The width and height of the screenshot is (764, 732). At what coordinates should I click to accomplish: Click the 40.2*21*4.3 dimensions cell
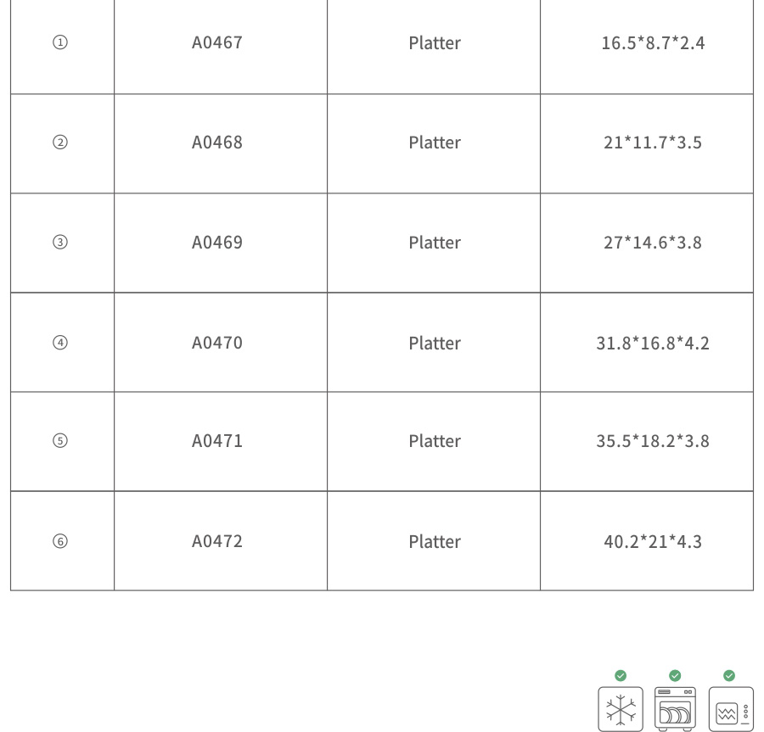click(x=653, y=541)
